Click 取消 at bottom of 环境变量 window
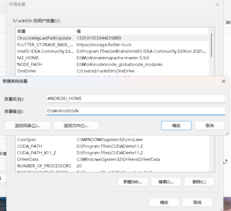Image resolution: width=231 pixels, height=211 pixels. click(197, 202)
